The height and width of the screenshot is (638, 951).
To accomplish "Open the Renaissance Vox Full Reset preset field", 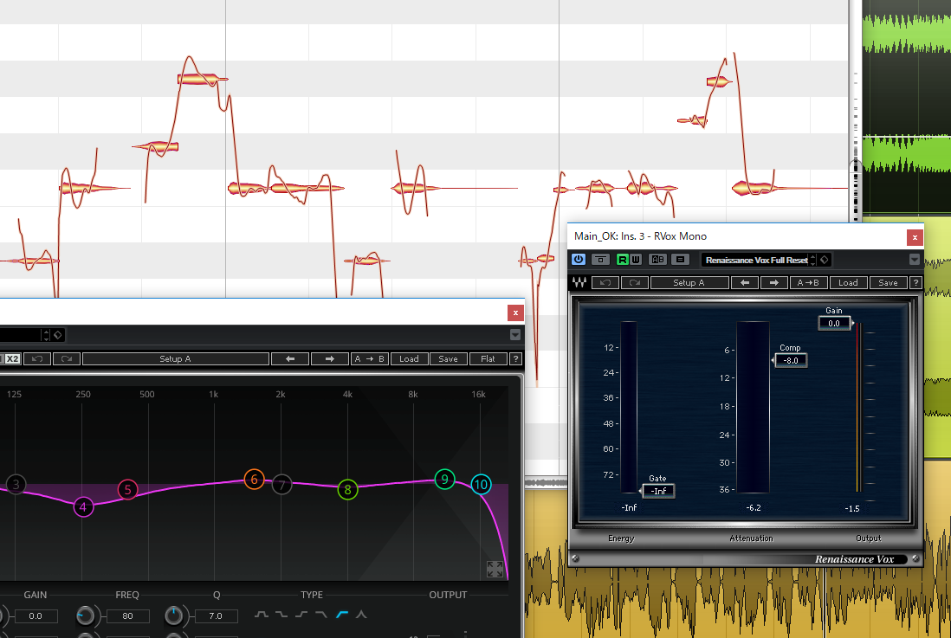I will [755, 261].
